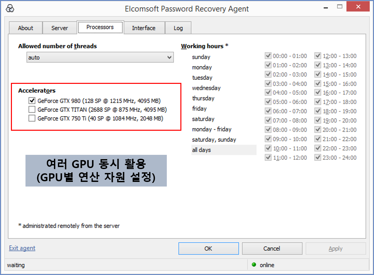Toggle the 12:00 - 13:00 working hour

coord(318,56)
